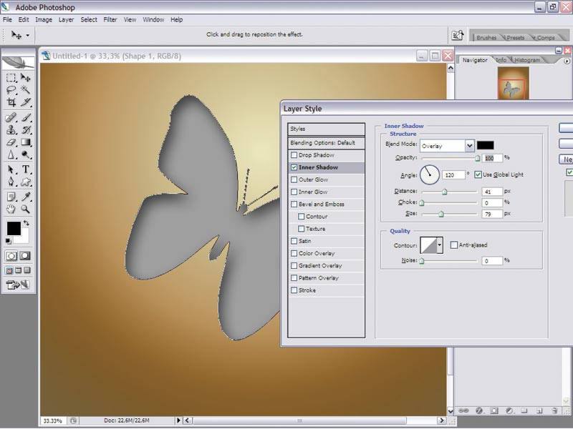
Task: Pick the Magic Wand tool
Action: pyautogui.click(x=26, y=90)
